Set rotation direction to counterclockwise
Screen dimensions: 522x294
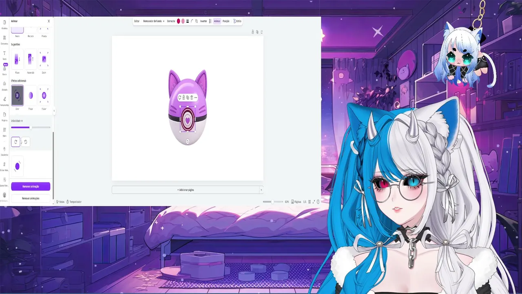tap(25, 142)
